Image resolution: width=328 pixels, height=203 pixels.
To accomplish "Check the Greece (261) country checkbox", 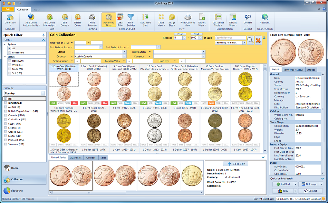I will coord(6,132).
